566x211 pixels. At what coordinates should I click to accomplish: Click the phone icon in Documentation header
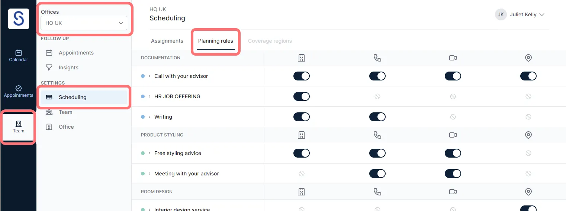(377, 58)
